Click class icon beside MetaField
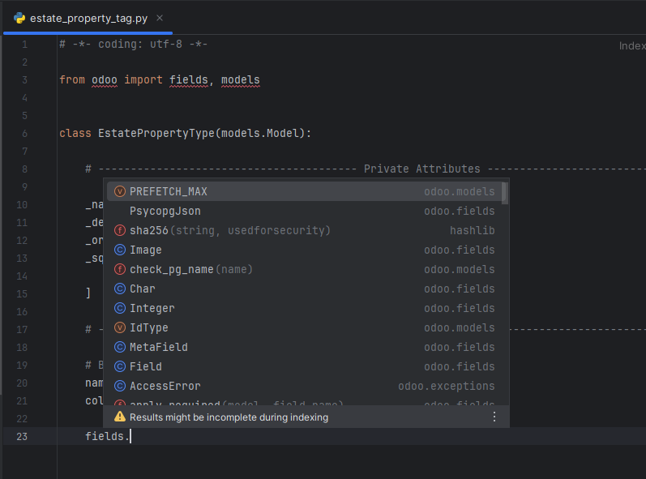This screenshot has width=646, height=479. pyautogui.click(x=119, y=347)
